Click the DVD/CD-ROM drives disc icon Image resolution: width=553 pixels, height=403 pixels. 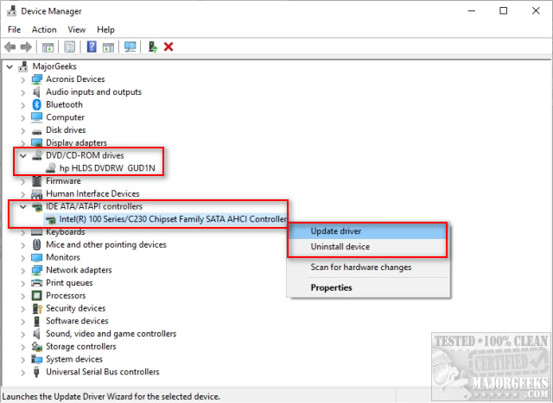[x=37, y=155]
